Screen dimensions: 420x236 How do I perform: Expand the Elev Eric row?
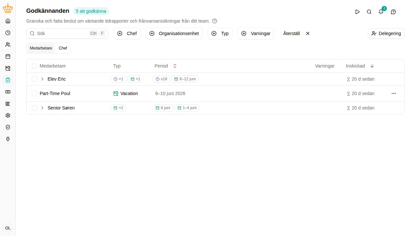tap(42, 79)
